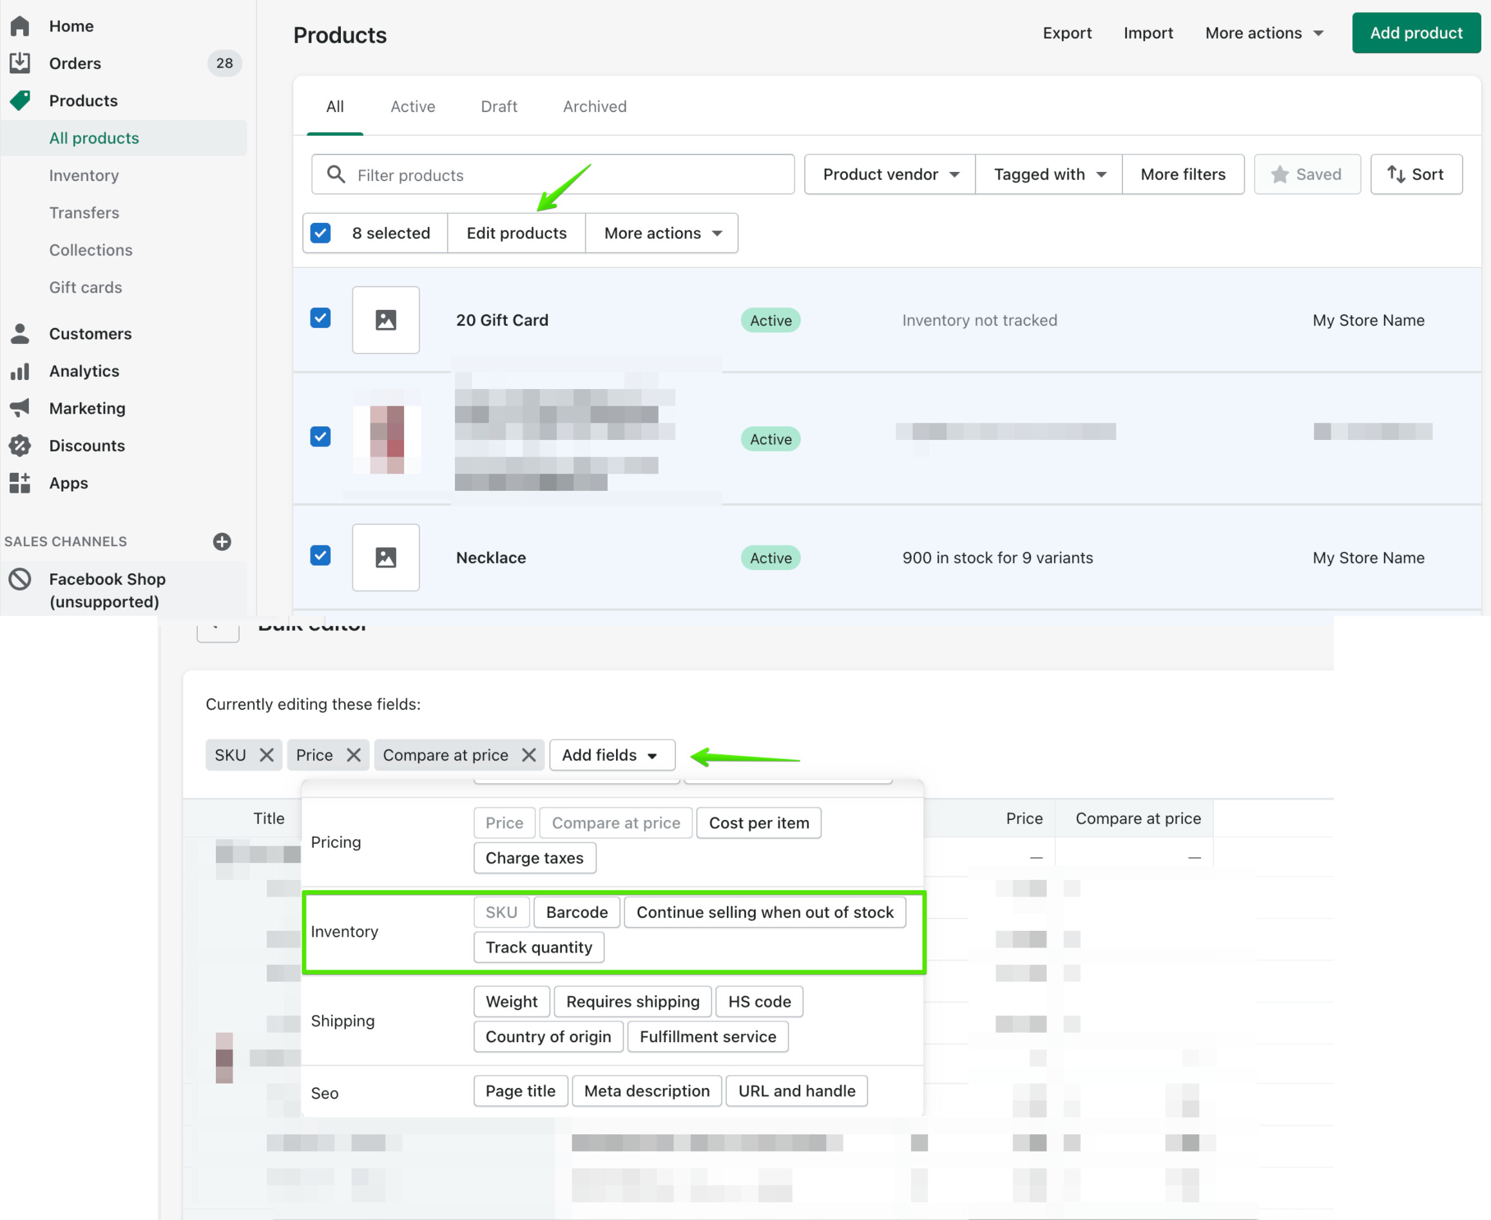The height and width of the screenshot is (1220, 1491).
Task: Remove the Compare at price field
Action: pyautogui.click(x=528, y=756)
